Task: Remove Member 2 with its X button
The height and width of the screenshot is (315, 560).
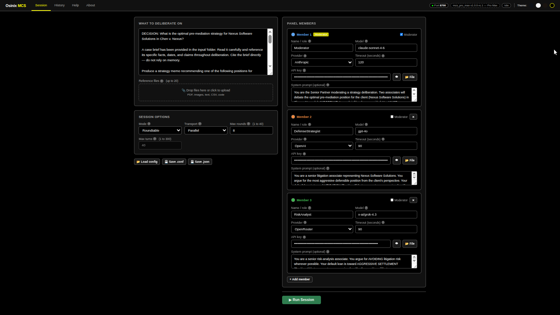Action: [413, 117]
